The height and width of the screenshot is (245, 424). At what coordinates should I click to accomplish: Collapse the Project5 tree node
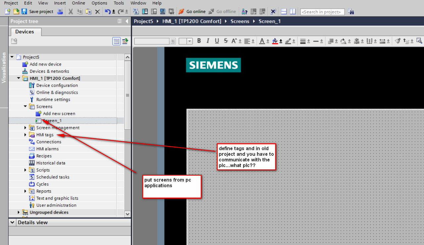[x=12, y=57]
